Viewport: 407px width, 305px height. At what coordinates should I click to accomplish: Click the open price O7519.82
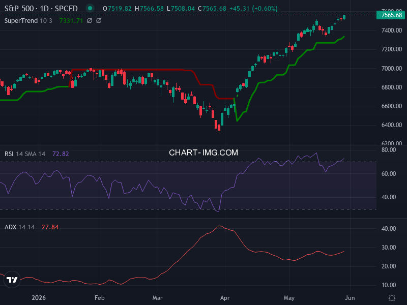(117, 9)
